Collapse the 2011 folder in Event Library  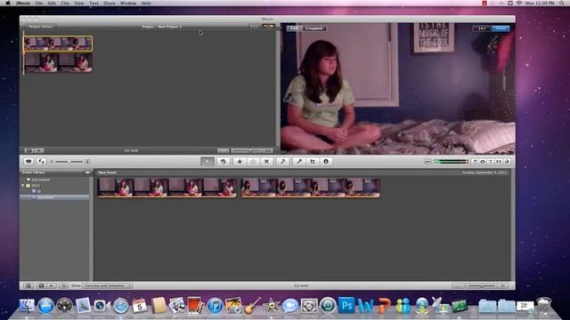(x=23, y=186)
